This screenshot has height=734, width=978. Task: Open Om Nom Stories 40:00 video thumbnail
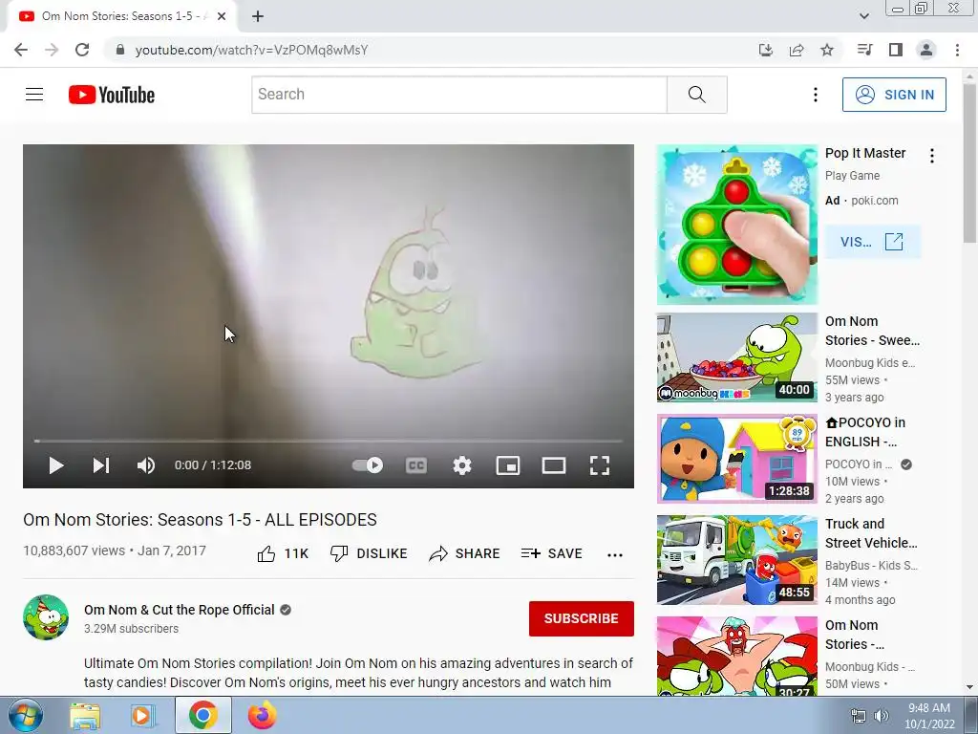tap(736, 357)
